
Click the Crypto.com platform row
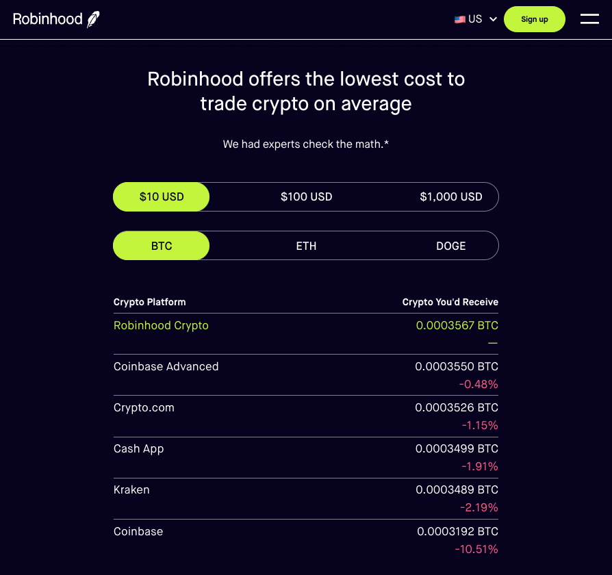coord(305,416)
